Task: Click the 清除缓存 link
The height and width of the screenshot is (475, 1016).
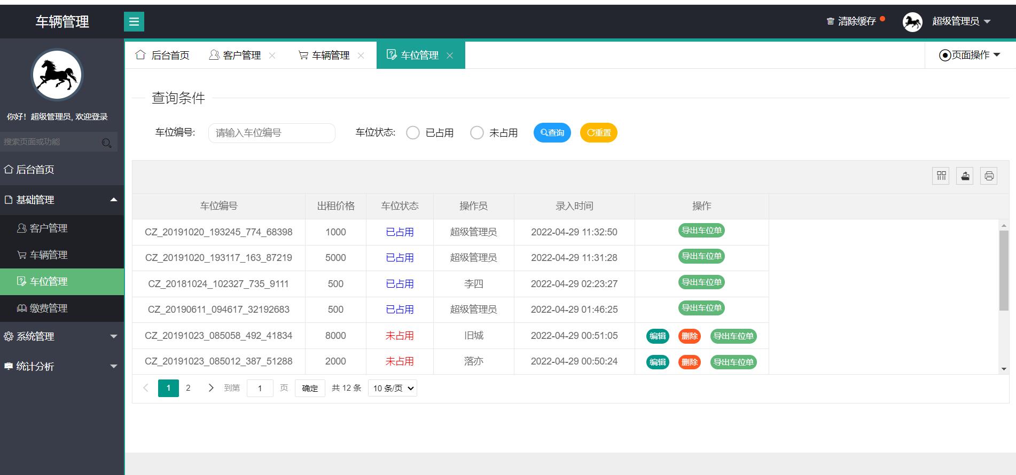Action: point(857,21)
